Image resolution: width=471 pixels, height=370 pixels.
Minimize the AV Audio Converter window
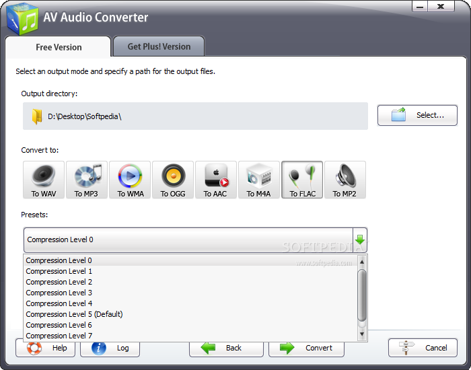click(420, 7)
